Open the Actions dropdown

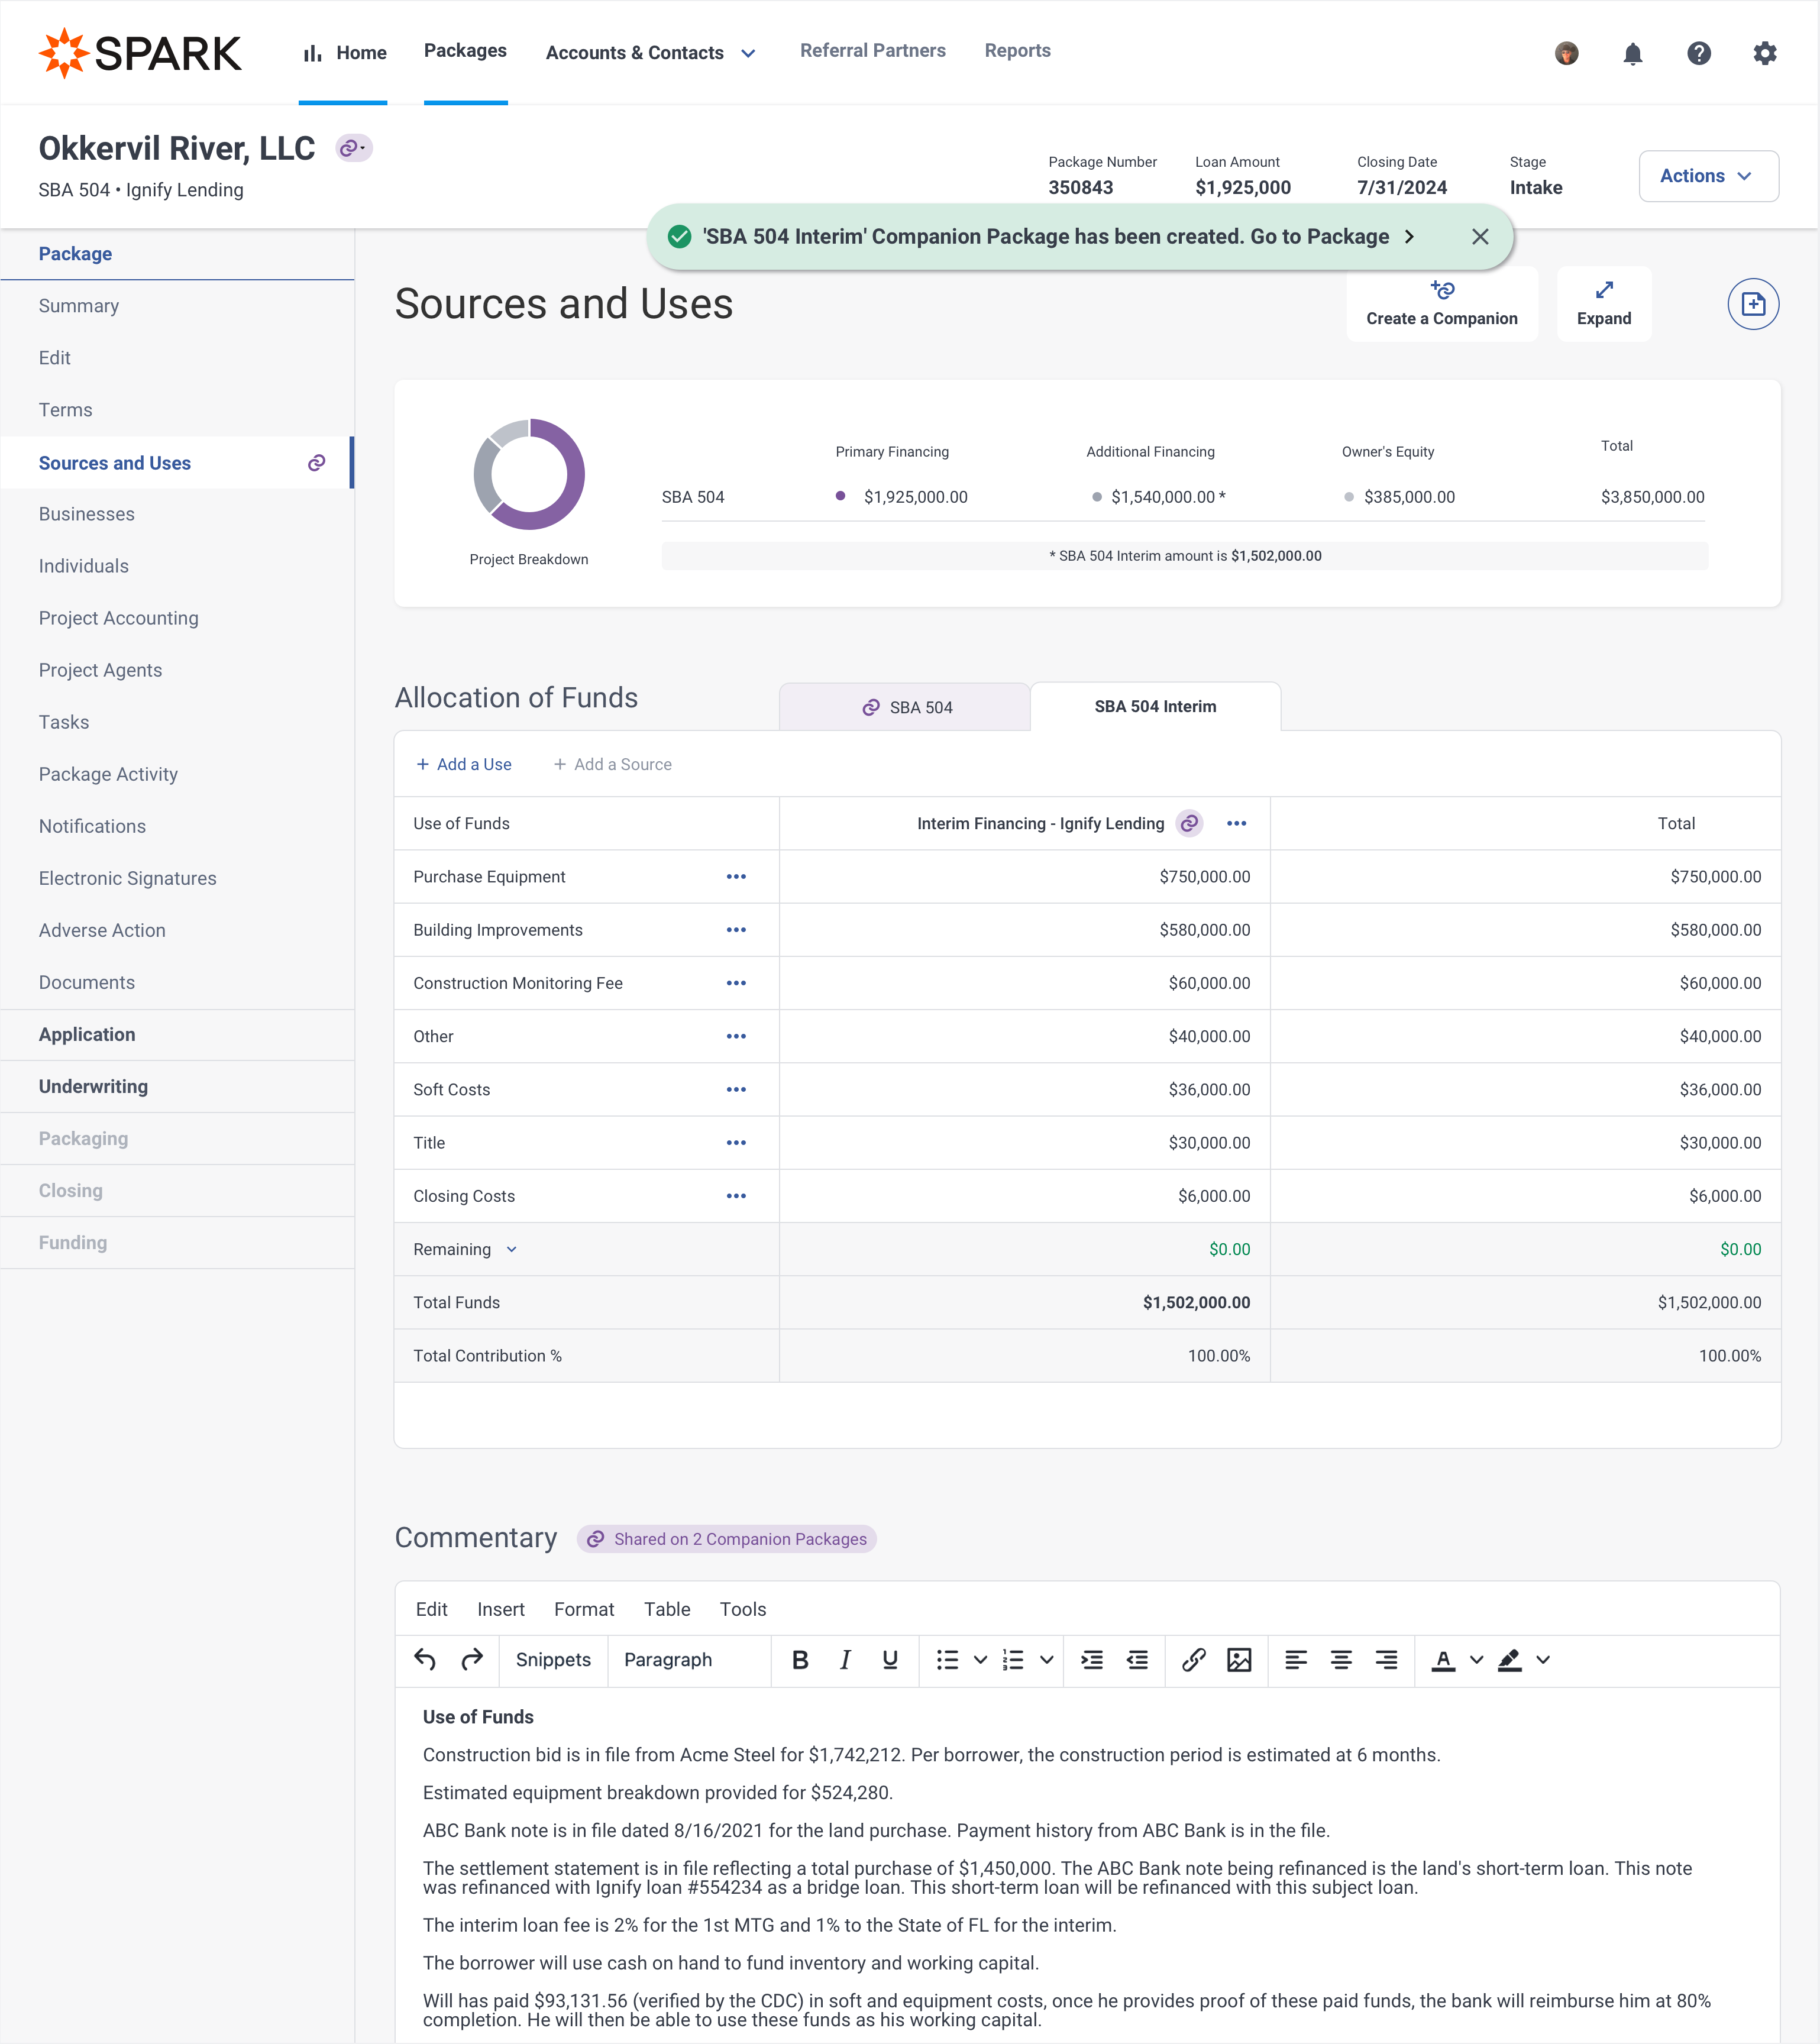point(1708,176)
